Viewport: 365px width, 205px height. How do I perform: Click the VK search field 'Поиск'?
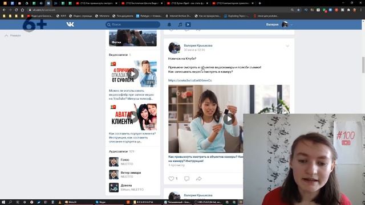133,24
